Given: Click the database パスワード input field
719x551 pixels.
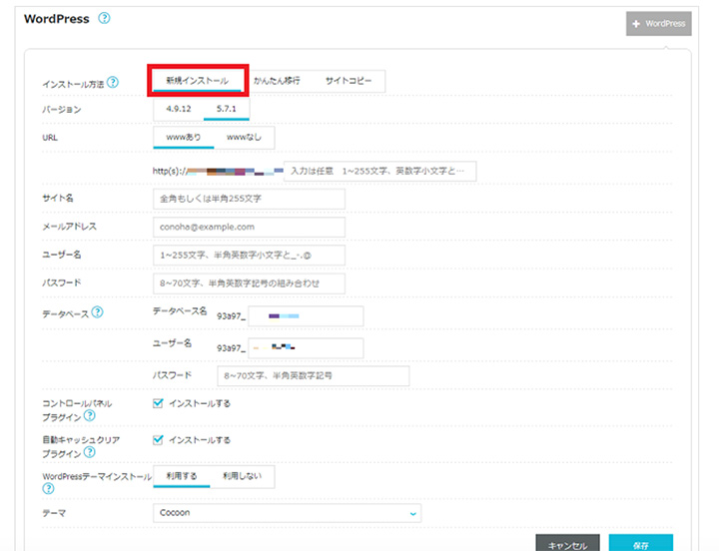Looking at the screenshot, I should 314,376.
